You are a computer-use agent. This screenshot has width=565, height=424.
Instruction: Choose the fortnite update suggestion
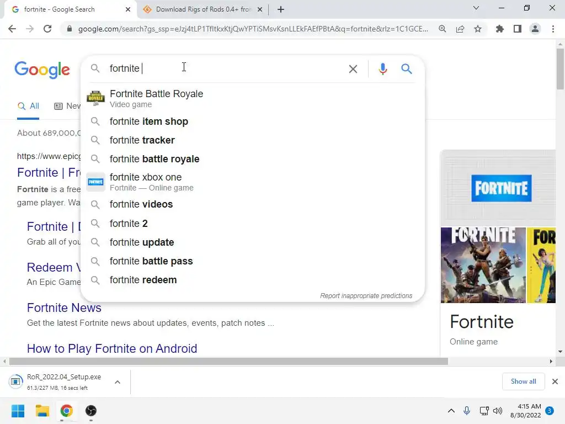coord(252,242)
